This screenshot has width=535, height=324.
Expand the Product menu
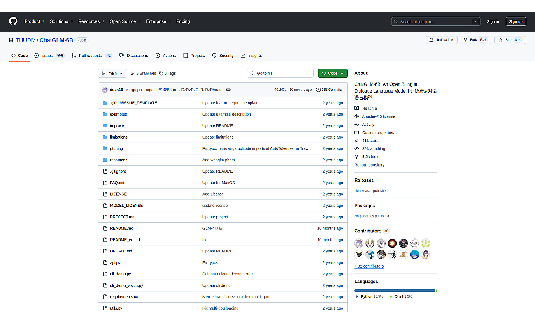(x=34, y=21)
